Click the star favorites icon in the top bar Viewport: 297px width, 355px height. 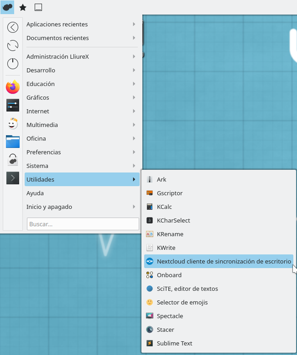coord(23,7)
